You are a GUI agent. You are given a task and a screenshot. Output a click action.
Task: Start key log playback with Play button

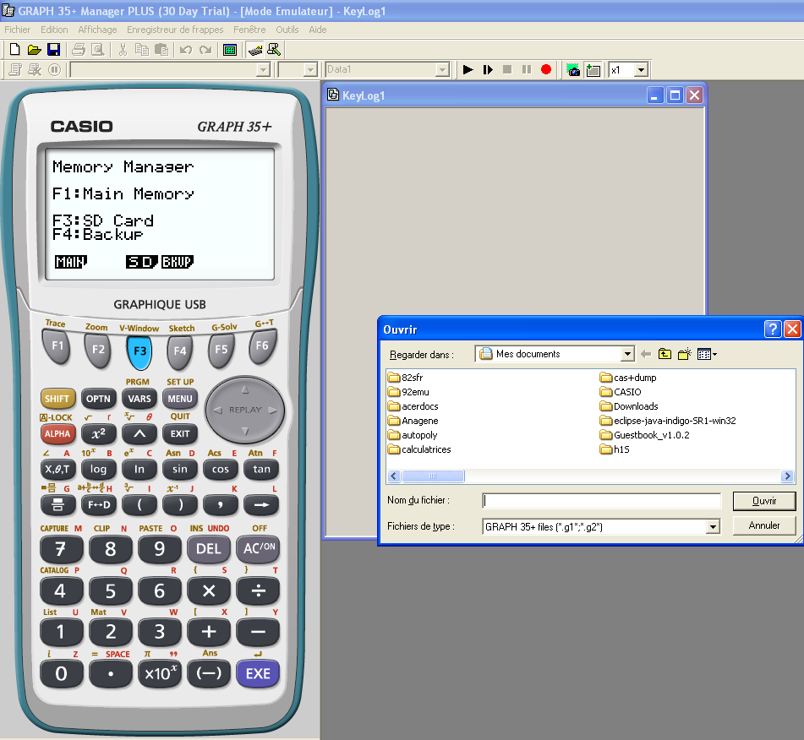click(x=468, y=70)
